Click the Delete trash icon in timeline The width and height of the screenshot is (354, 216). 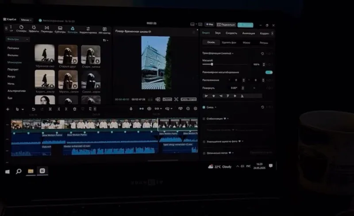click(75, 109)
